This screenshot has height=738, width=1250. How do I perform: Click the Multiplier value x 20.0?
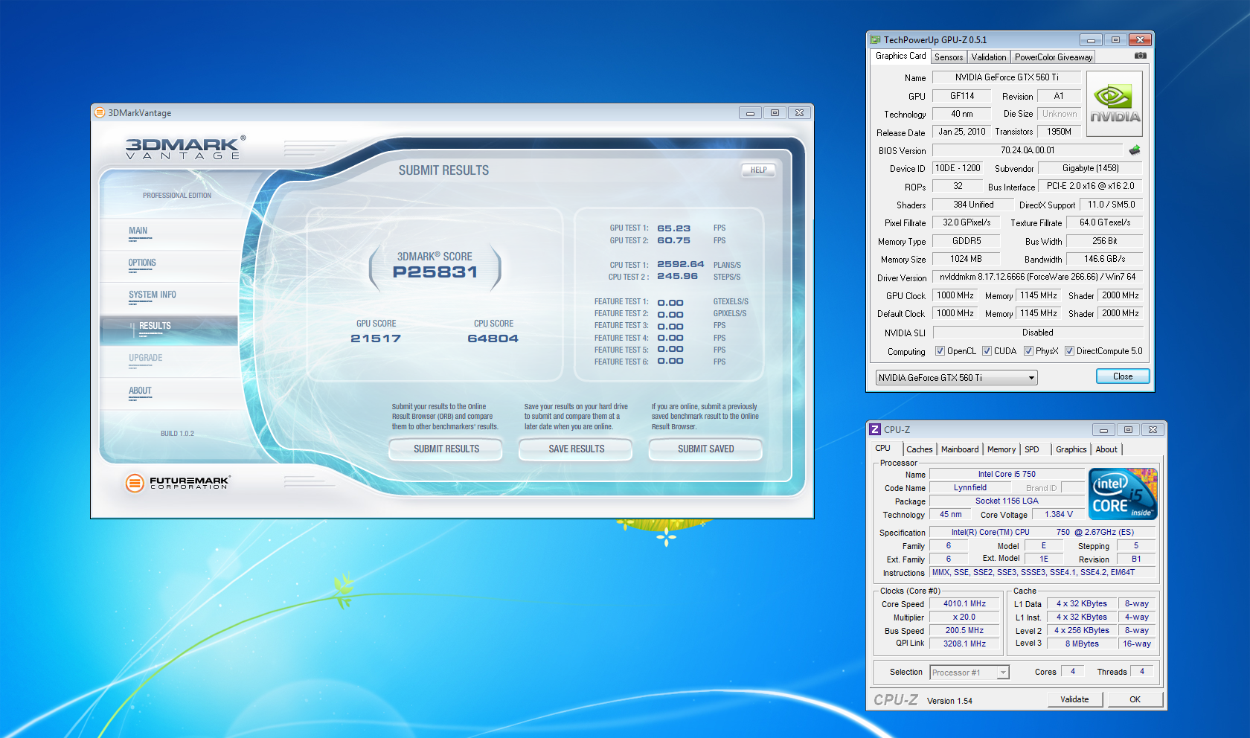[964, 617]
